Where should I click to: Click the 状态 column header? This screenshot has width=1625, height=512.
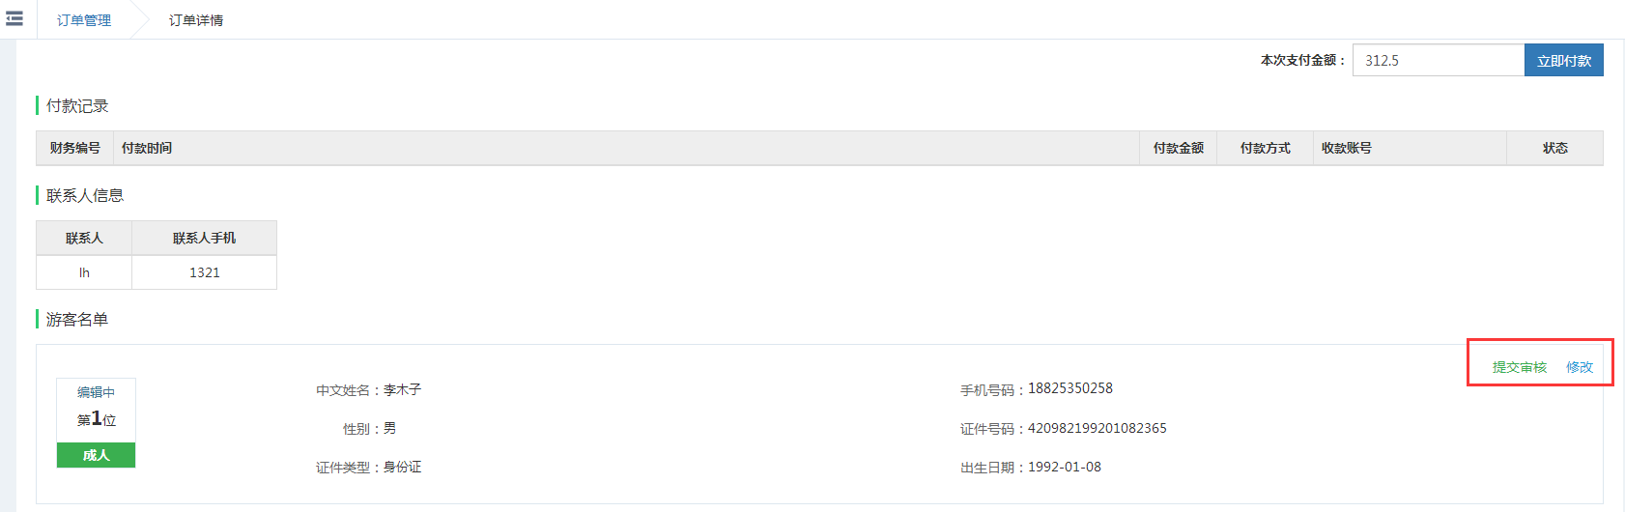pos(1554,148)
